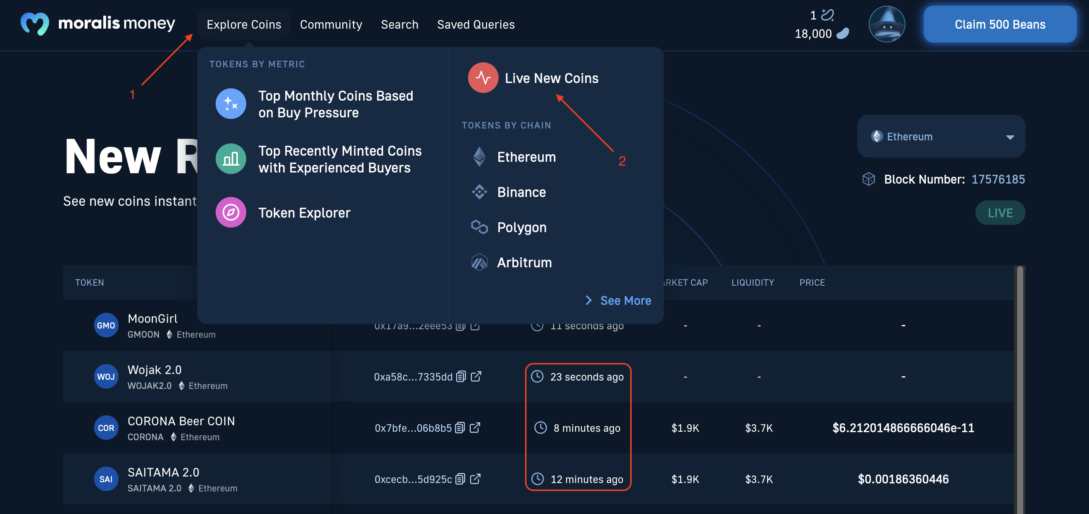Screen dimensions: 1089x514
Task: Click the block number 17576185
Action: pos(998,179)
